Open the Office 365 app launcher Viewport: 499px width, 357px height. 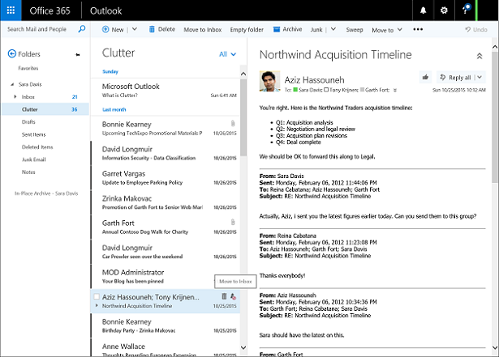pyautogui.click(x=11, y=11)
